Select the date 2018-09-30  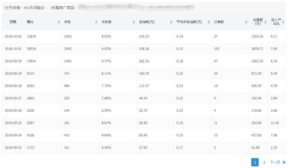click(x=13, y=61)
